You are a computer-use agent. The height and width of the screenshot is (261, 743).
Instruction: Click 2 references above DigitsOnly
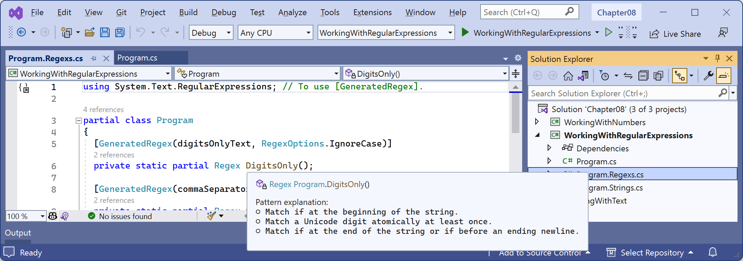pyautogui.click(x=114, y=155)
